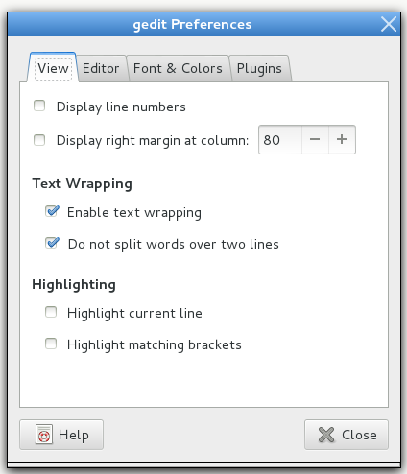Check the Highlight matching brackets box
Screen dimensions: 407x474
(x=51, y=344)
